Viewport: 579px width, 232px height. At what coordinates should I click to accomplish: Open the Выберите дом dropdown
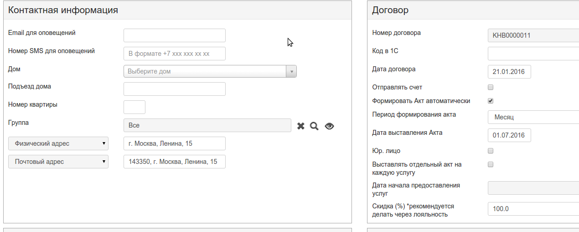[x=210, y=71]
